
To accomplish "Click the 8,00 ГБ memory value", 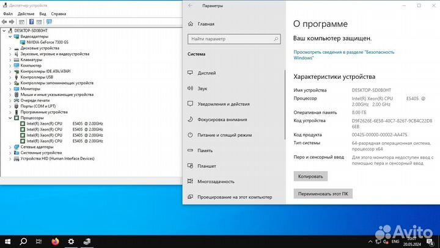I will pyautogui.click(x=359, y=112).
